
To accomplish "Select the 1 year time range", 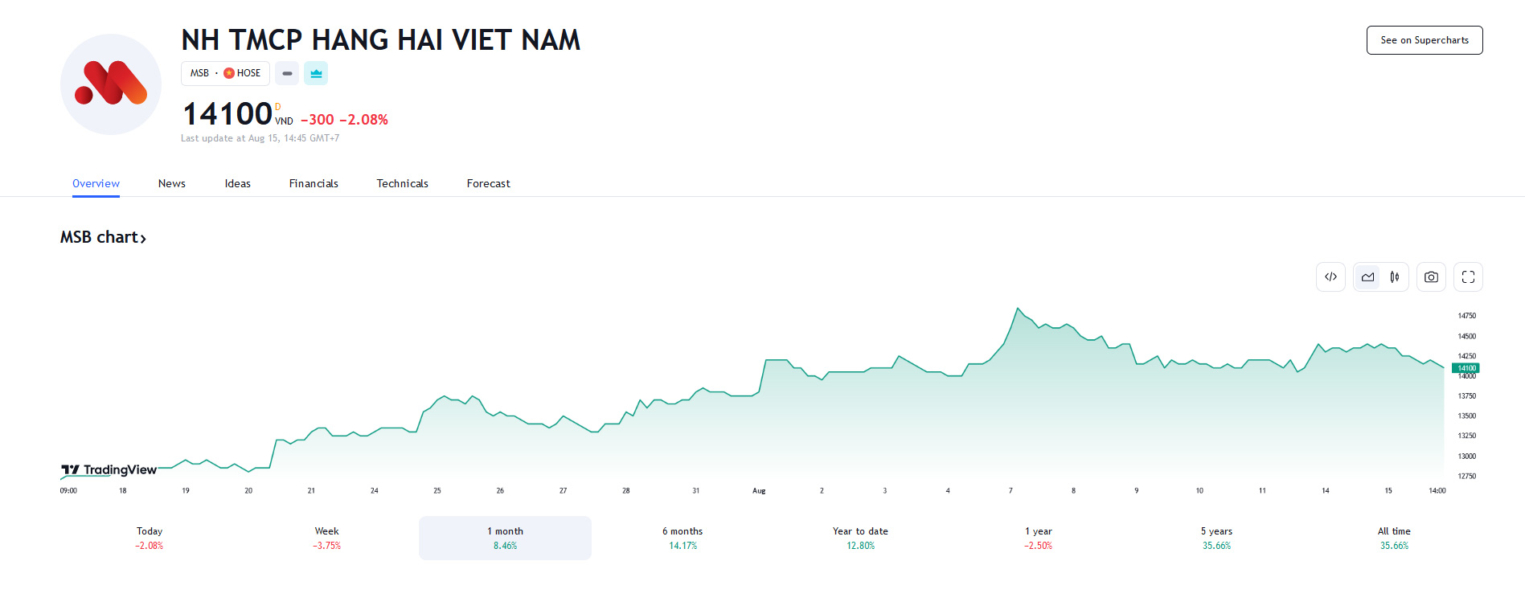I will pyautogui.click(x=1038, y=538).
